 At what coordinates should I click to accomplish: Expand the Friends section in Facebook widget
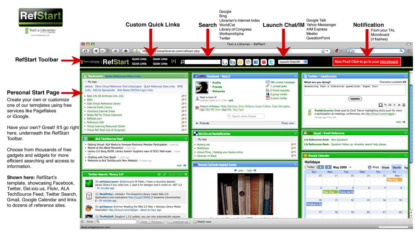pyautogui.click(x=197, y=123)
